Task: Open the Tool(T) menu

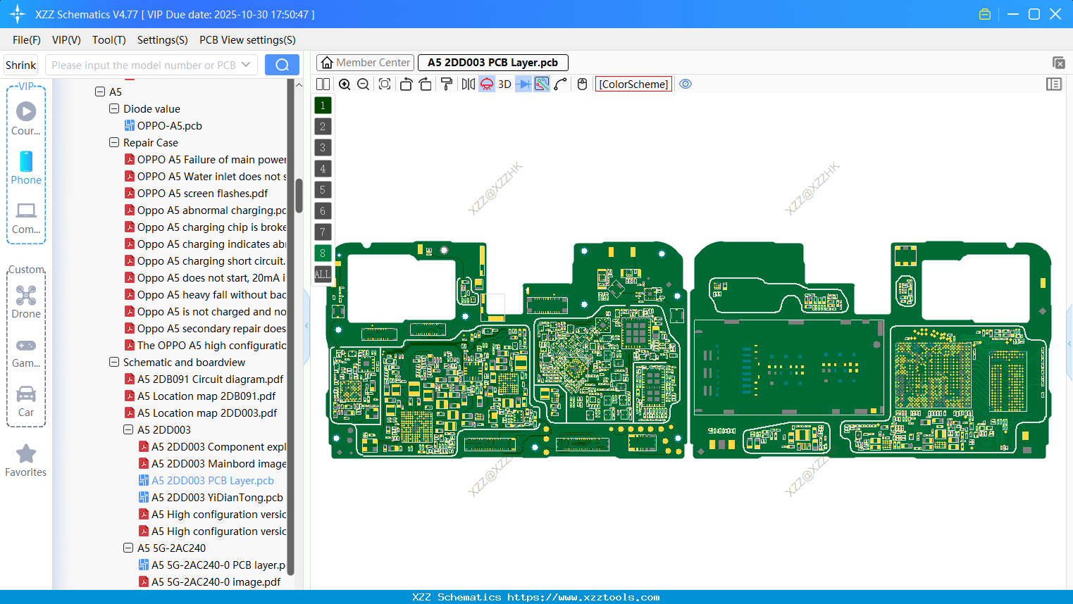Action: click(109, 40)
